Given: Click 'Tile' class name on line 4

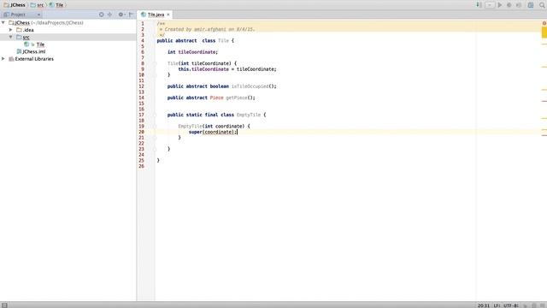Looking at the screenshot, I should coord(223,41).
